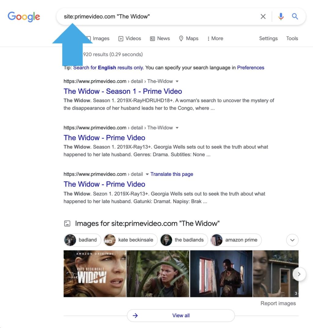Open third result's dropdown before Translate

[147, 174]
